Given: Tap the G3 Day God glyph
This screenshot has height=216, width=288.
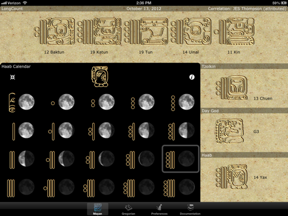Looking at the screenshot, I should tap(229, 131).
